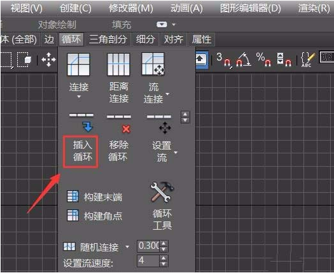This screenshot has height=273, width=334.
Task: Click the blue highlighted up-arrow toolbar button
Action: pos(202,59)
